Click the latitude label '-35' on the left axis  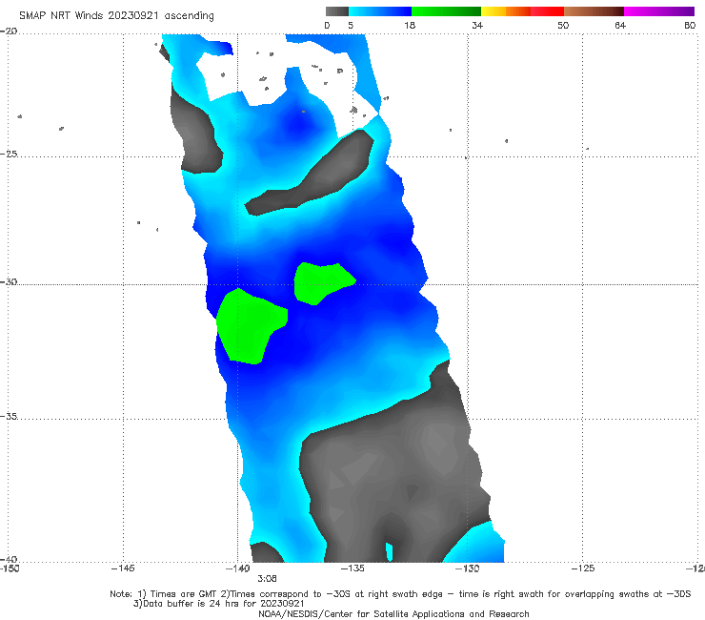9,416
